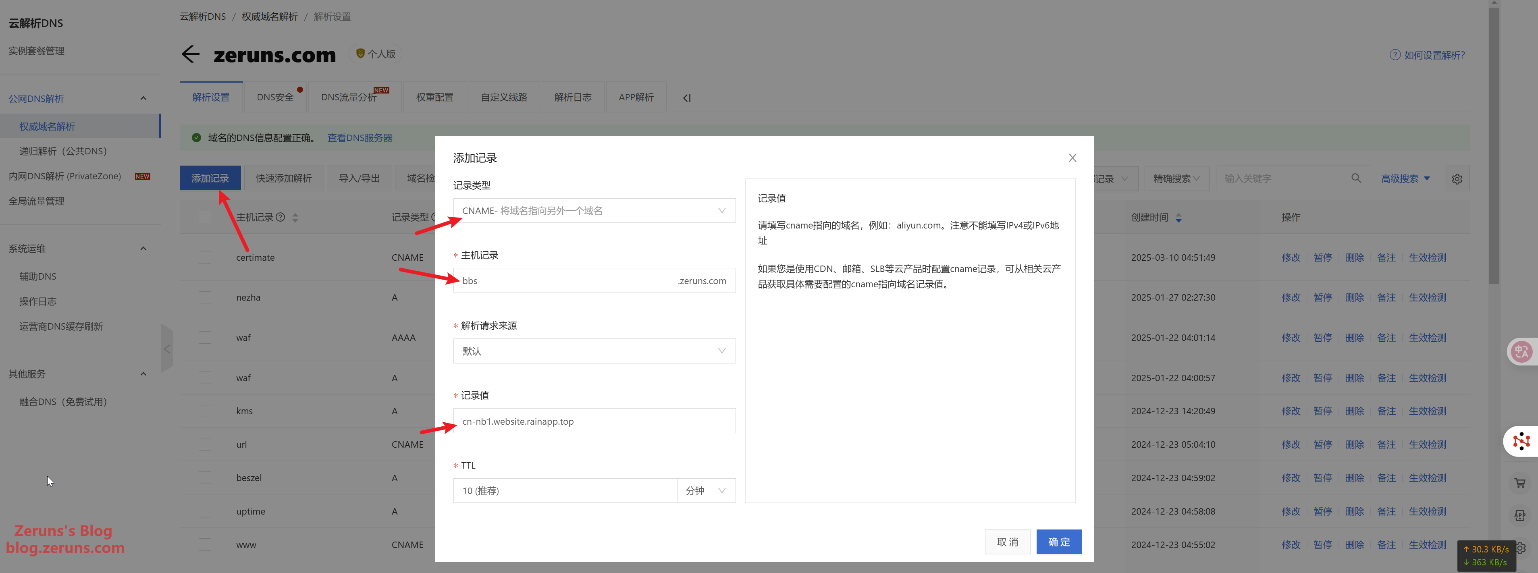Viewport: 1538px width, 573px height.
Task: Switch to the 解析设置 tab
Action: [x=211, y=97]
